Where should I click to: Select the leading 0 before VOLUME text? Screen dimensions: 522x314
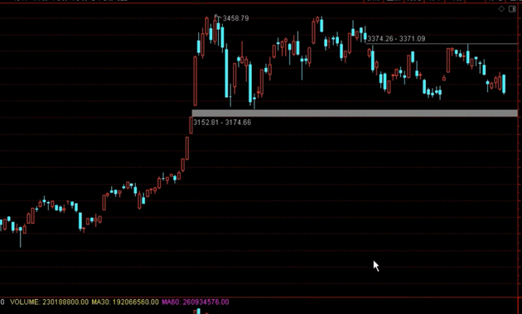pos(2,302)
